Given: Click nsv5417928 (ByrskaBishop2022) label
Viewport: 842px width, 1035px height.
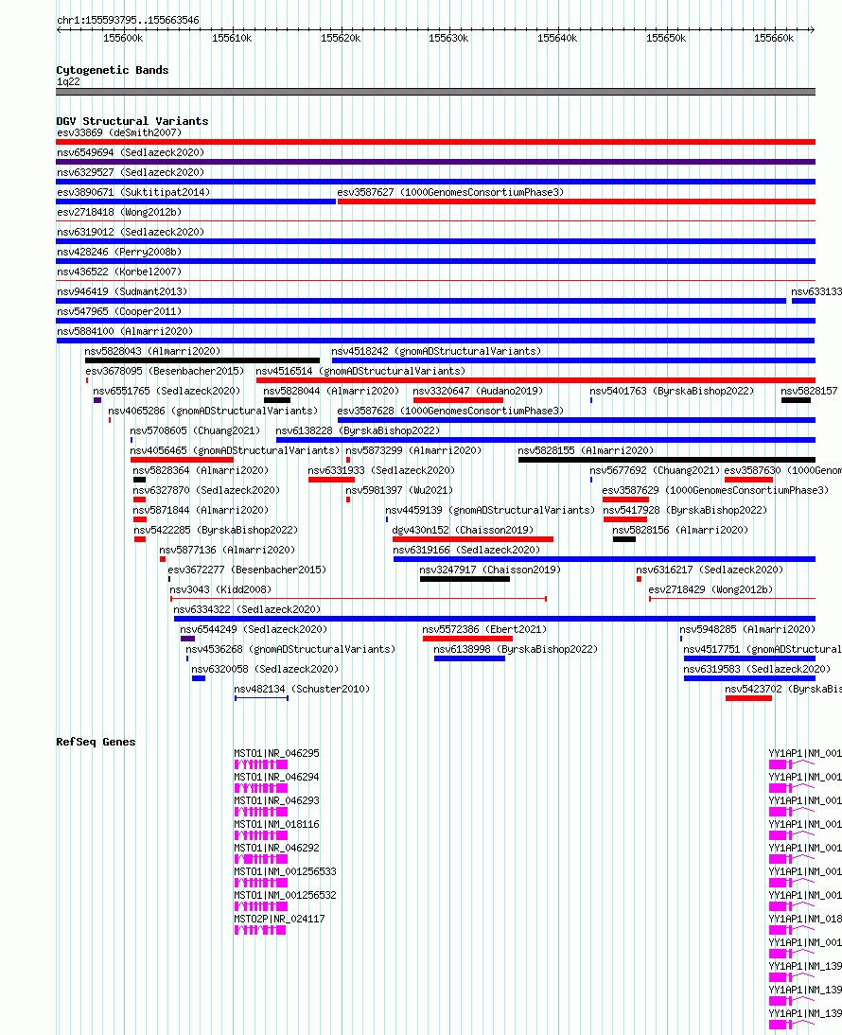Looking at the screenshot, I should point(685,510).
